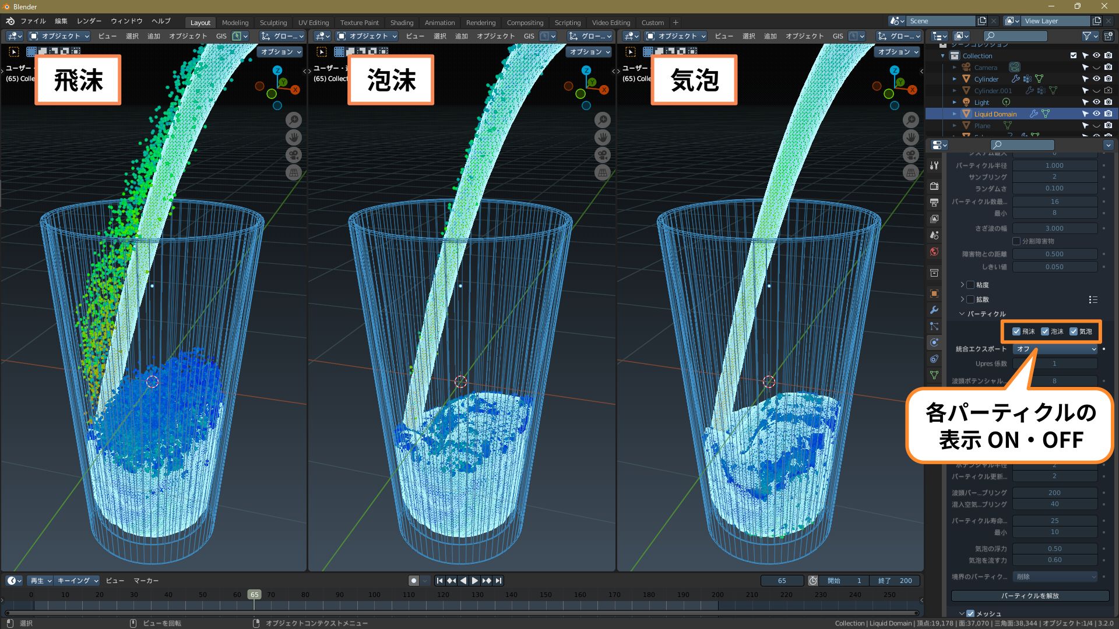Image resolution: width=1119 pixels, height=629 pixels.
Task: Click the パーティクルを解放 button
Action: (1030, 596)
